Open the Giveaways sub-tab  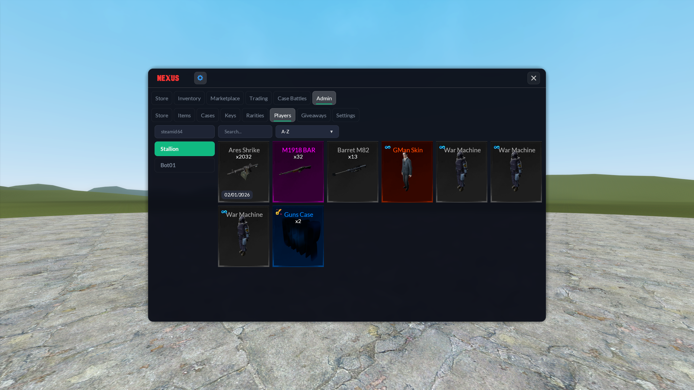coord(314,115)
